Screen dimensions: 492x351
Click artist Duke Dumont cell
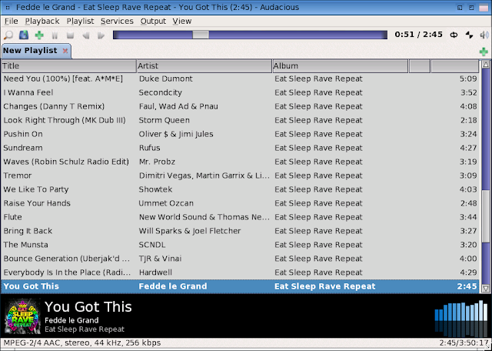166,79
